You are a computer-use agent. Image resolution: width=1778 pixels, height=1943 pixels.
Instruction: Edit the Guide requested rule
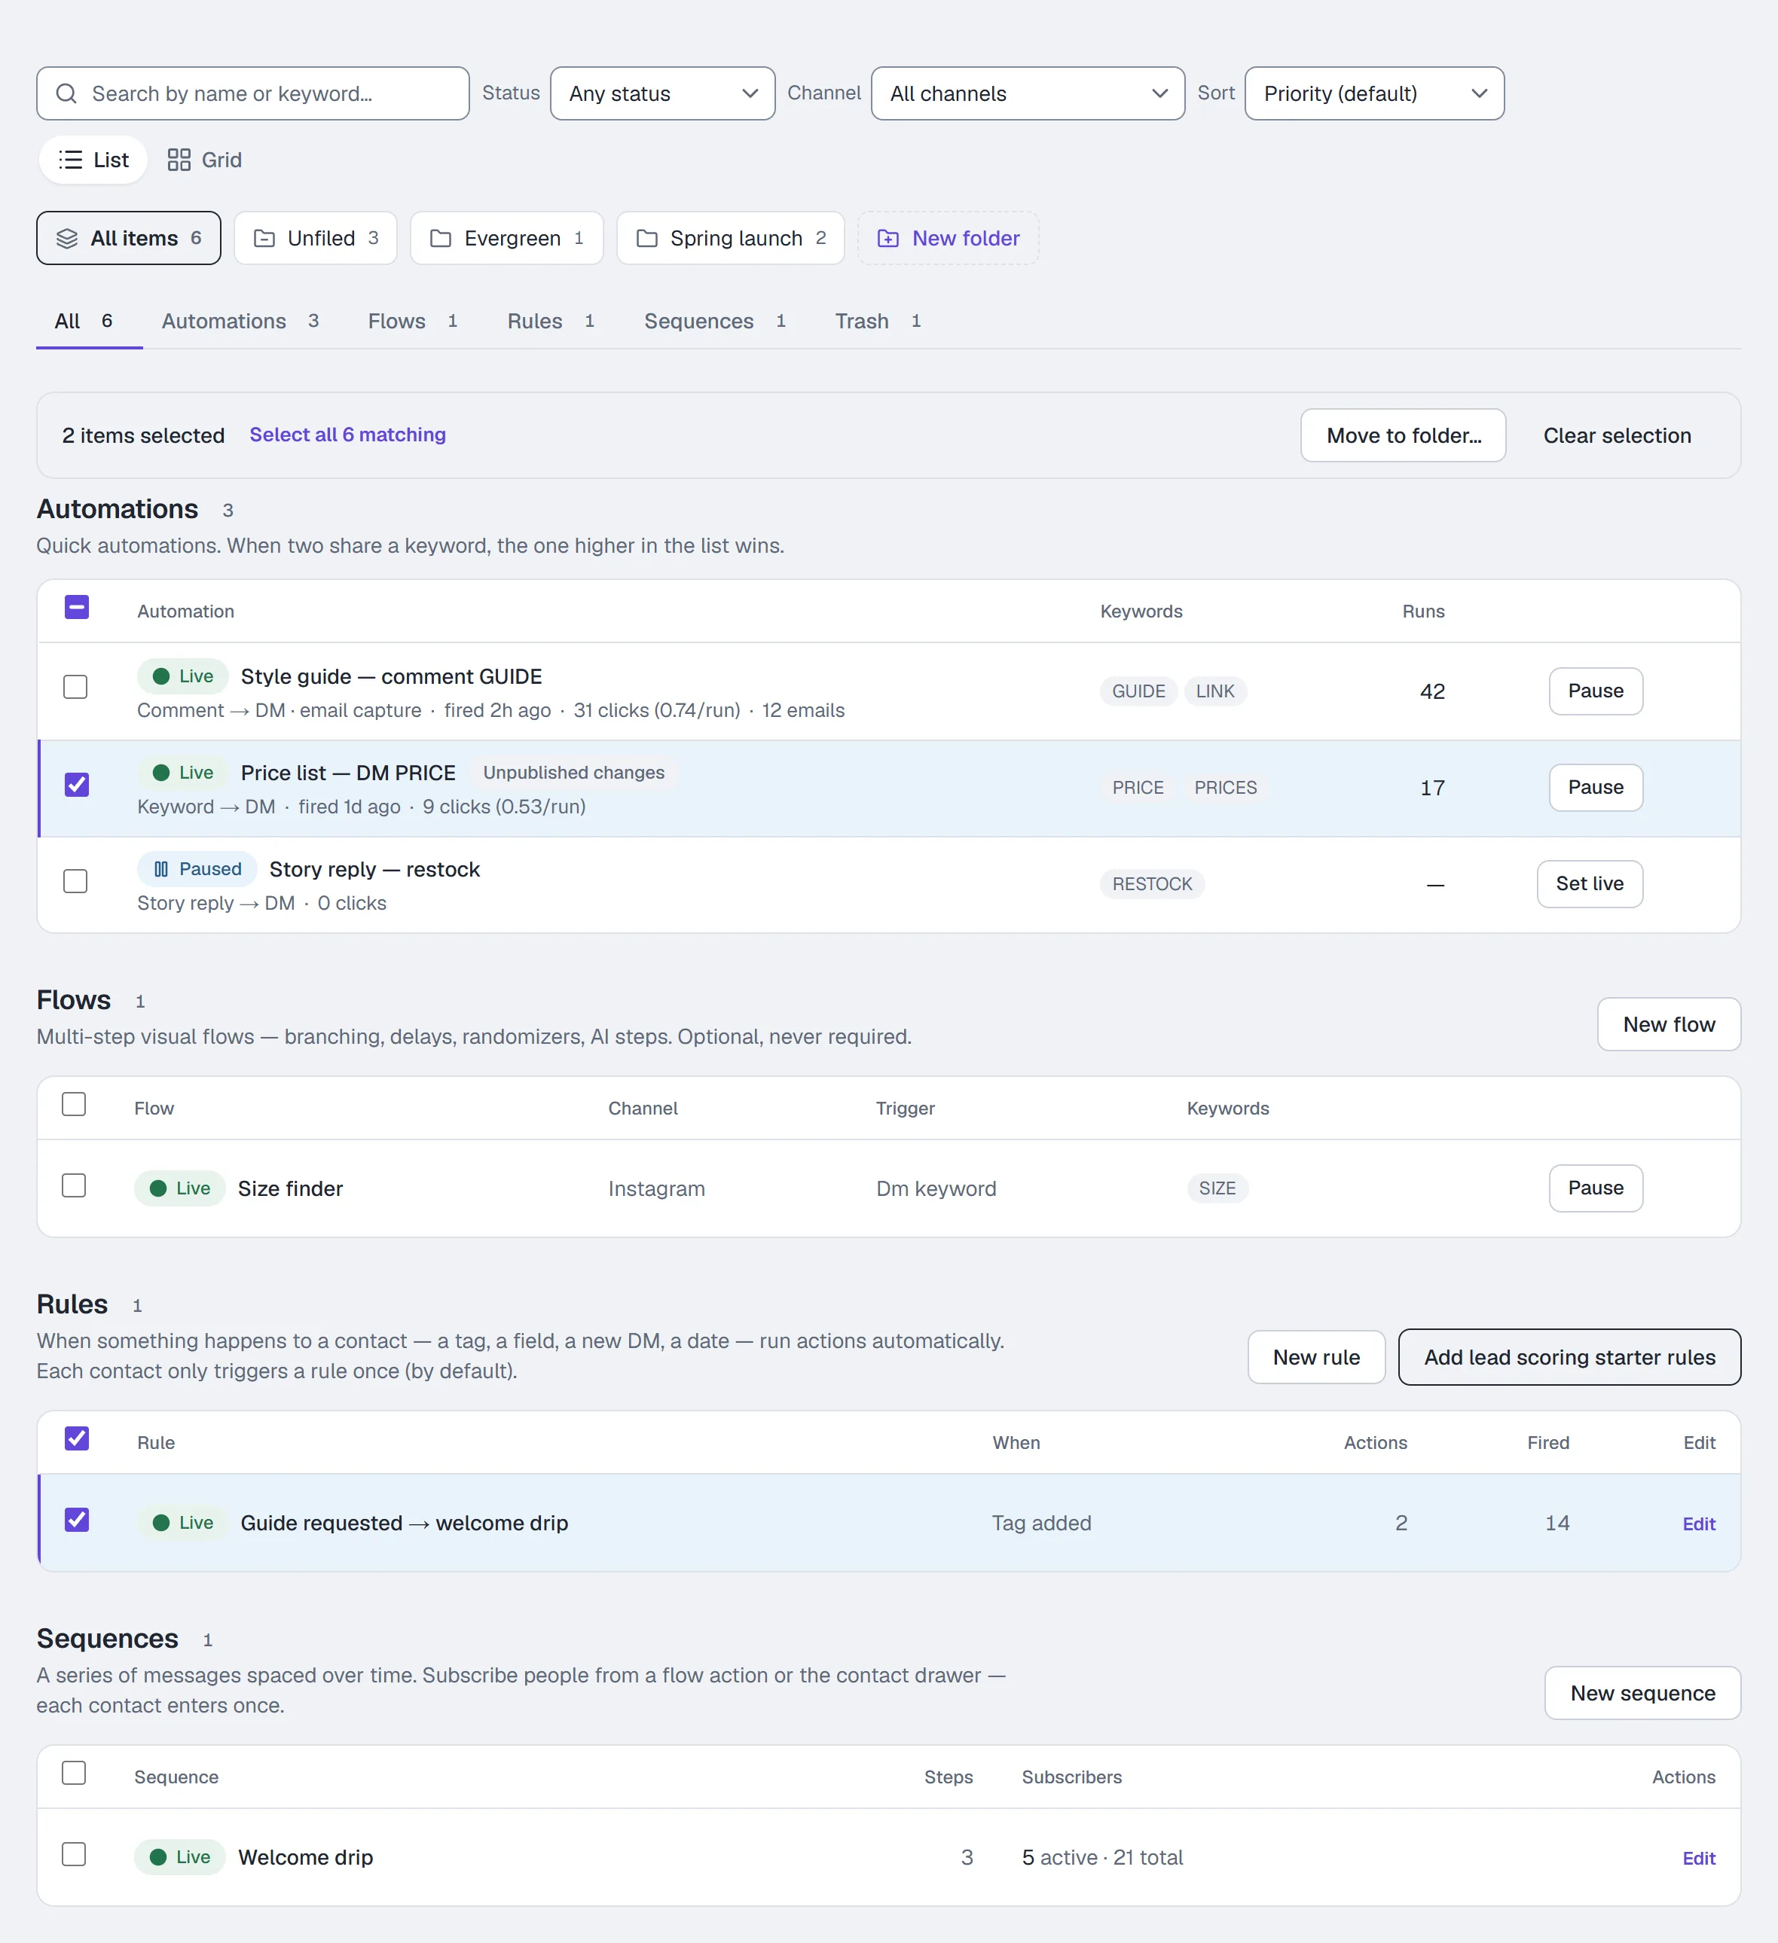point(1698,1524)
